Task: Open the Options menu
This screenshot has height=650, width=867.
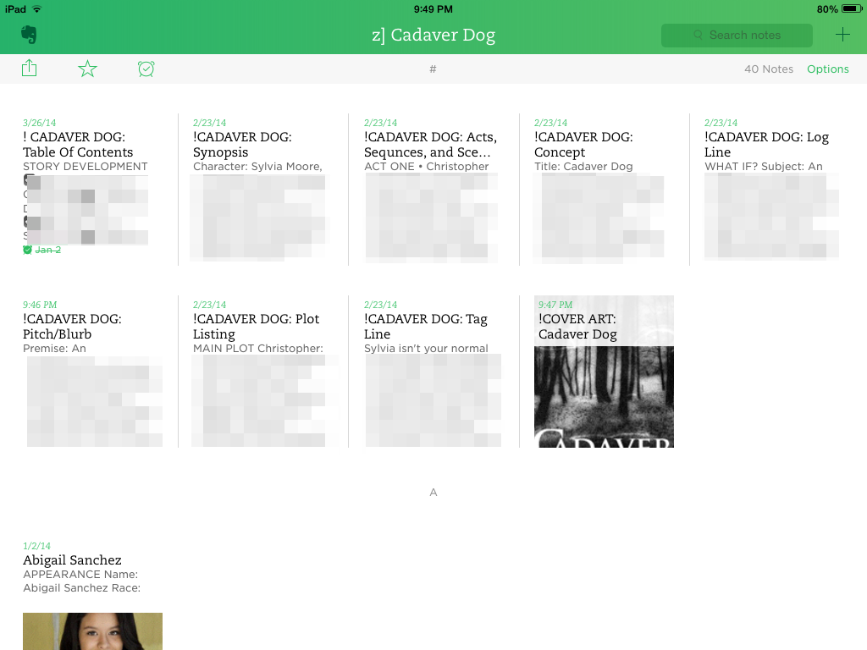Action: click(827, 69)
